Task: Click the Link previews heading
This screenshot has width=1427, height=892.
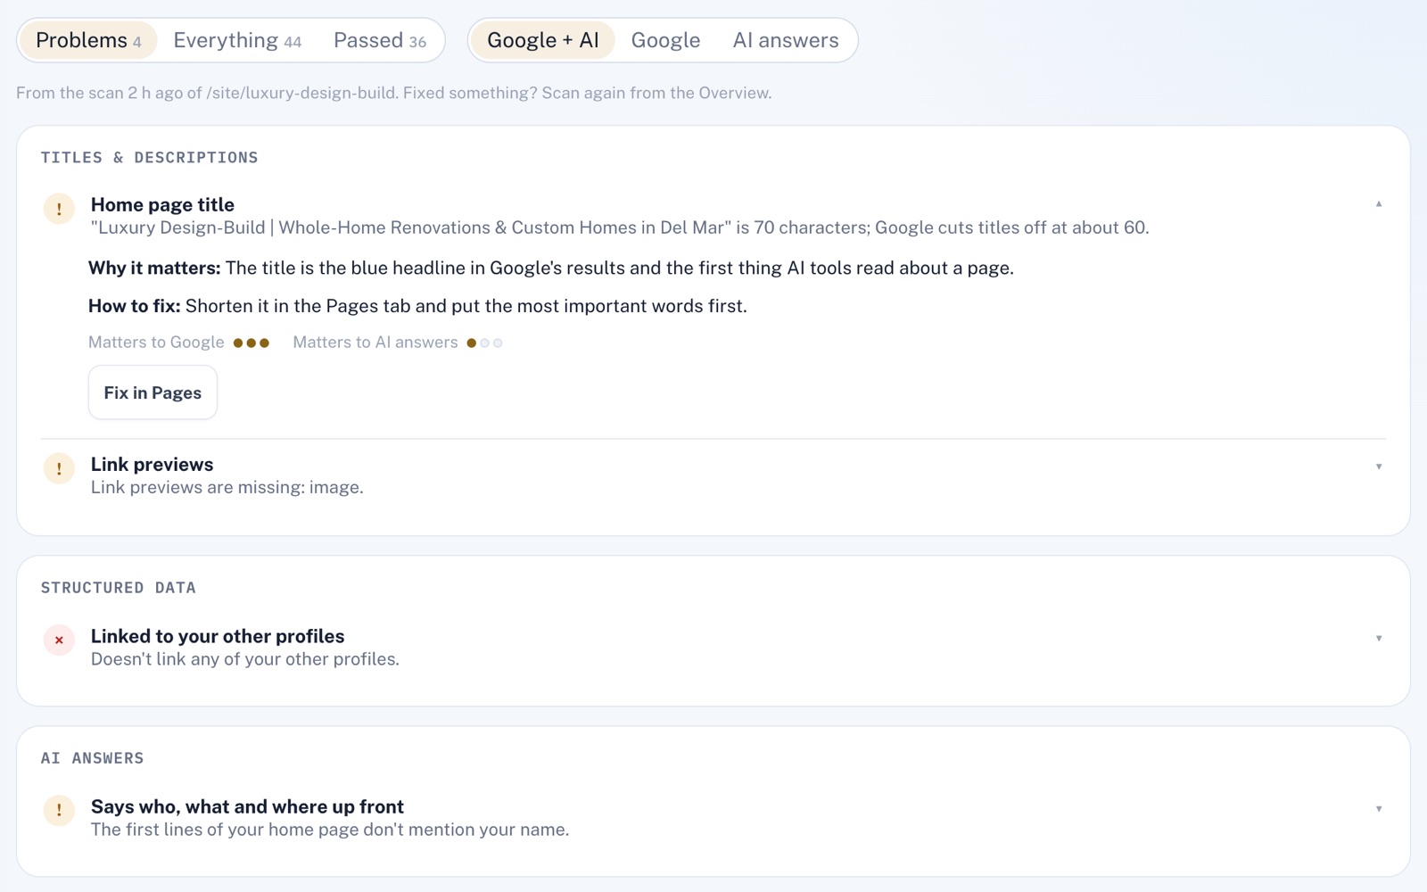Action: point(152,464)
